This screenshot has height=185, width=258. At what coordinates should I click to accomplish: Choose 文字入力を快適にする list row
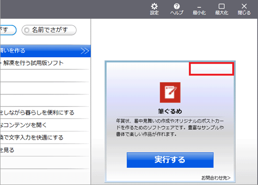[45, 138]
